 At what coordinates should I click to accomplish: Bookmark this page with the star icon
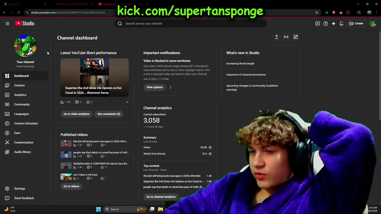pos(317,12)
